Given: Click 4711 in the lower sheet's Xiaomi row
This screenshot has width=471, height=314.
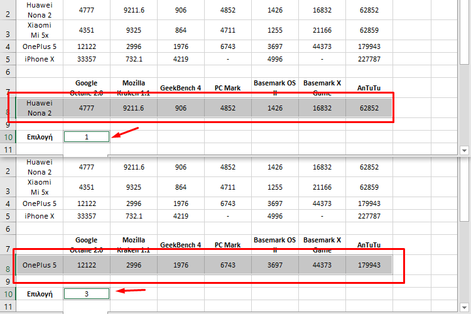Looking at the screenshot, I should [228, 187].
